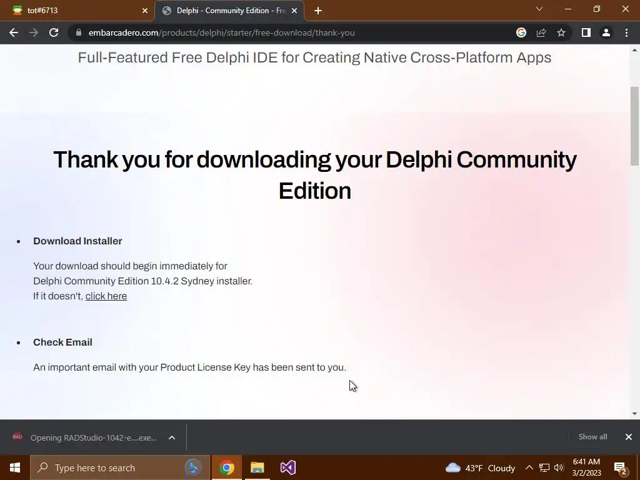
Task: Share this page via share icon
Action: tap(541, 32)
